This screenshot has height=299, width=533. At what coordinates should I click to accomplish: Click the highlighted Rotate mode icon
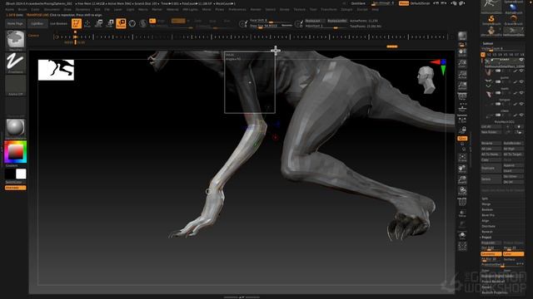coord(121,23)
